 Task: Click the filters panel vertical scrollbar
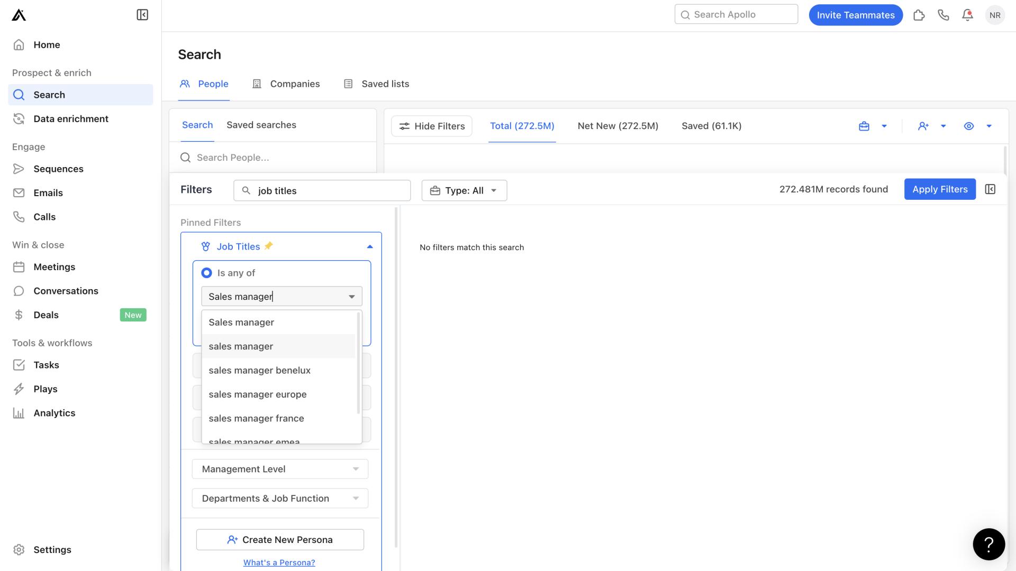(396, 377)
